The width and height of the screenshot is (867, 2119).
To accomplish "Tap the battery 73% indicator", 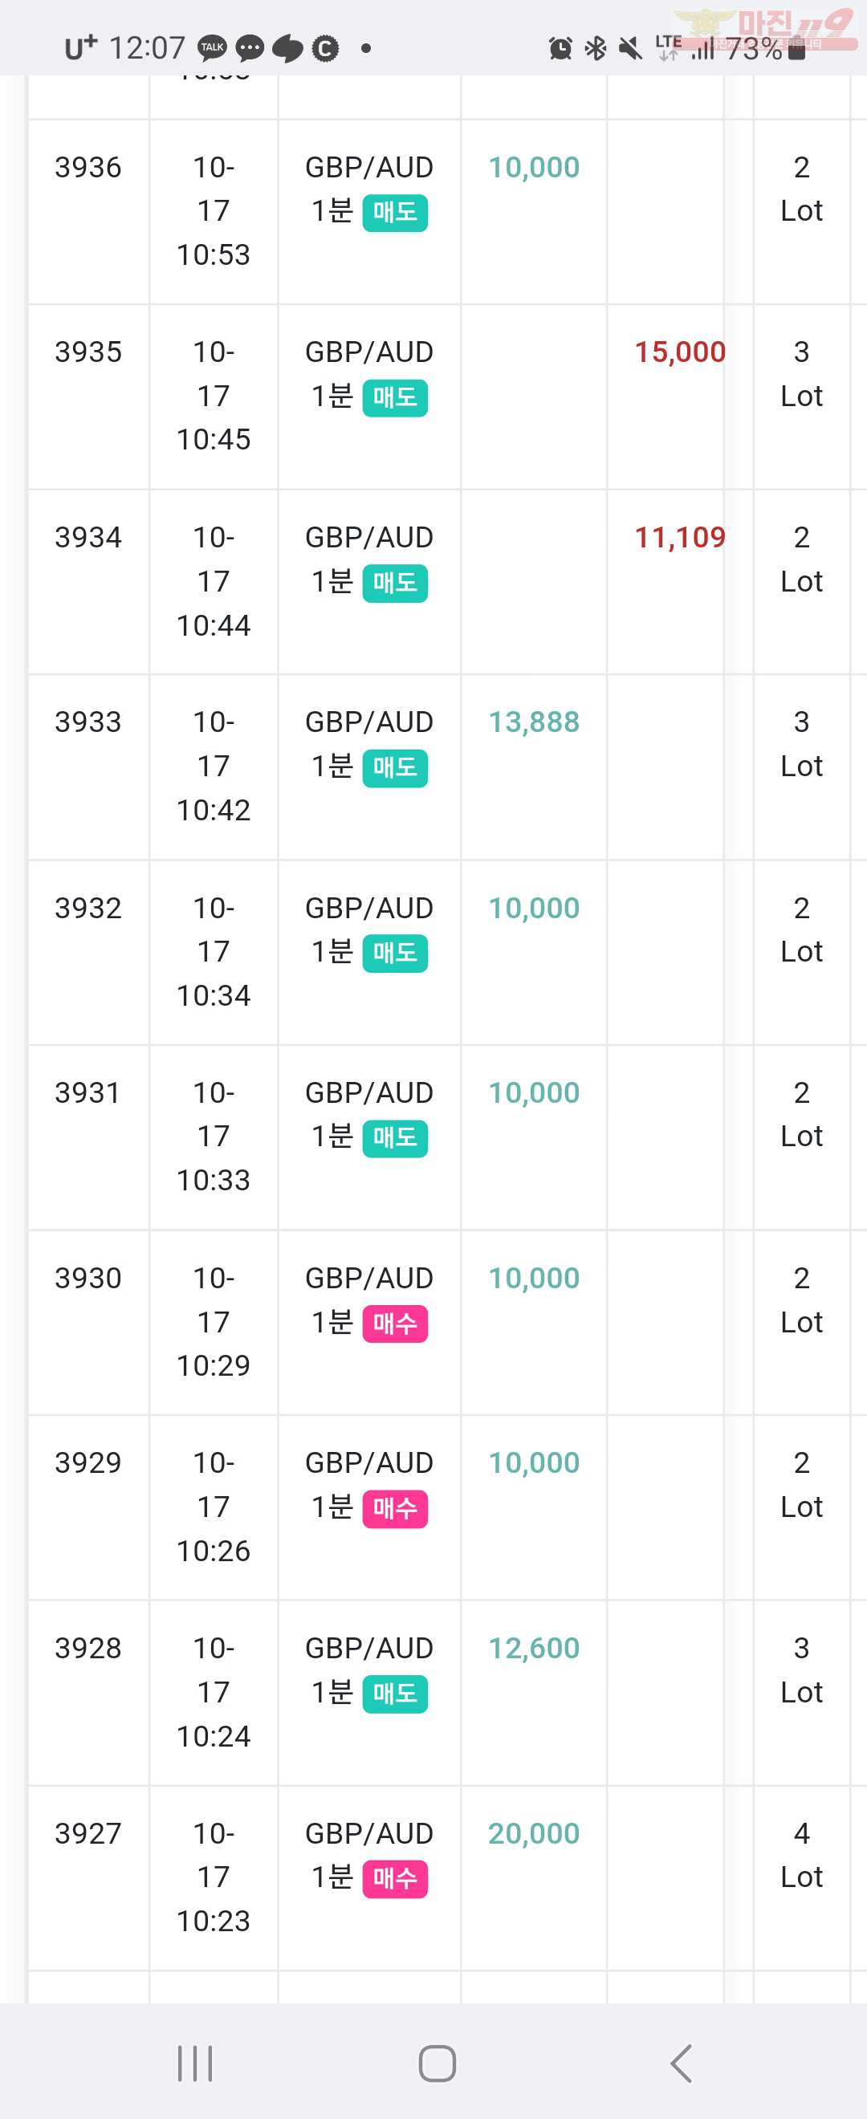I will point(766,48).
